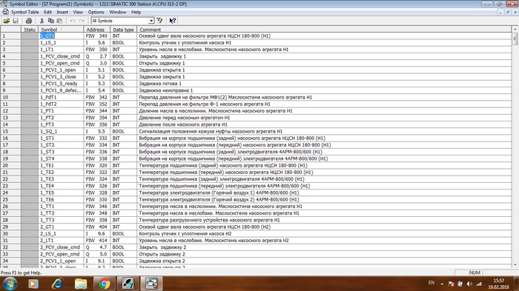Click address cell Q 3.0
The image size is (519, 291).
coord(96,63)
